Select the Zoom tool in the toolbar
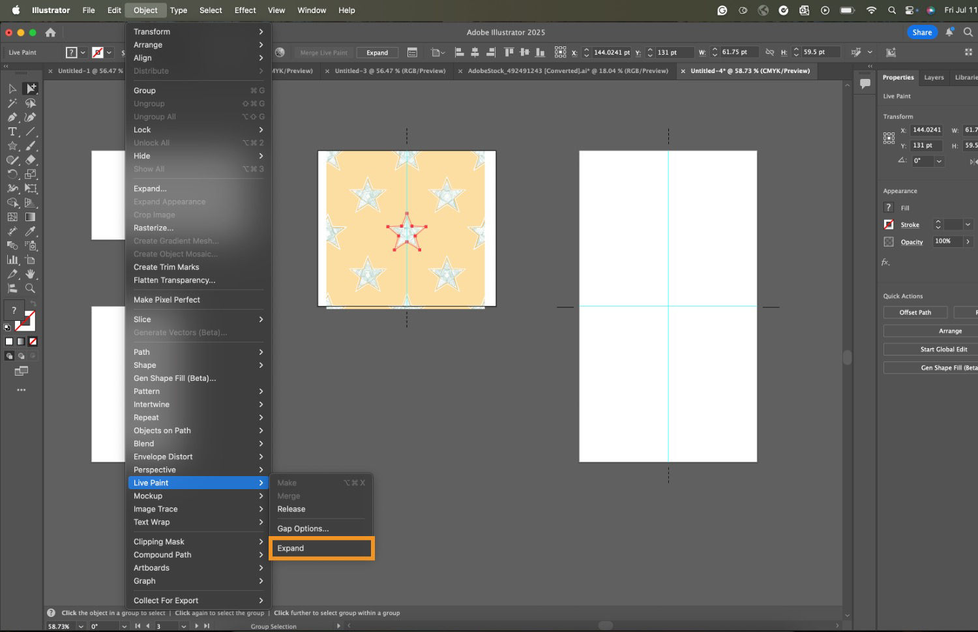This screenshot has height=632, width=978. pos(30,288)
